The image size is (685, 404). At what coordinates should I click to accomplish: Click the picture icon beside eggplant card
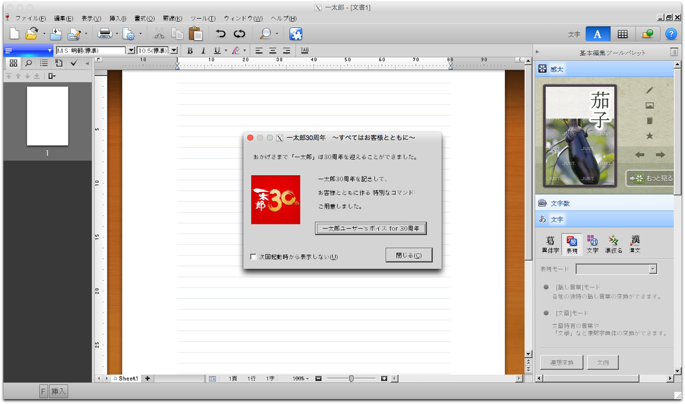click(x=650, y=106)
